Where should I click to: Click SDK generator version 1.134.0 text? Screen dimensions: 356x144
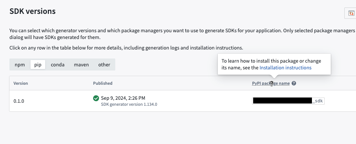tap(129, 105)
